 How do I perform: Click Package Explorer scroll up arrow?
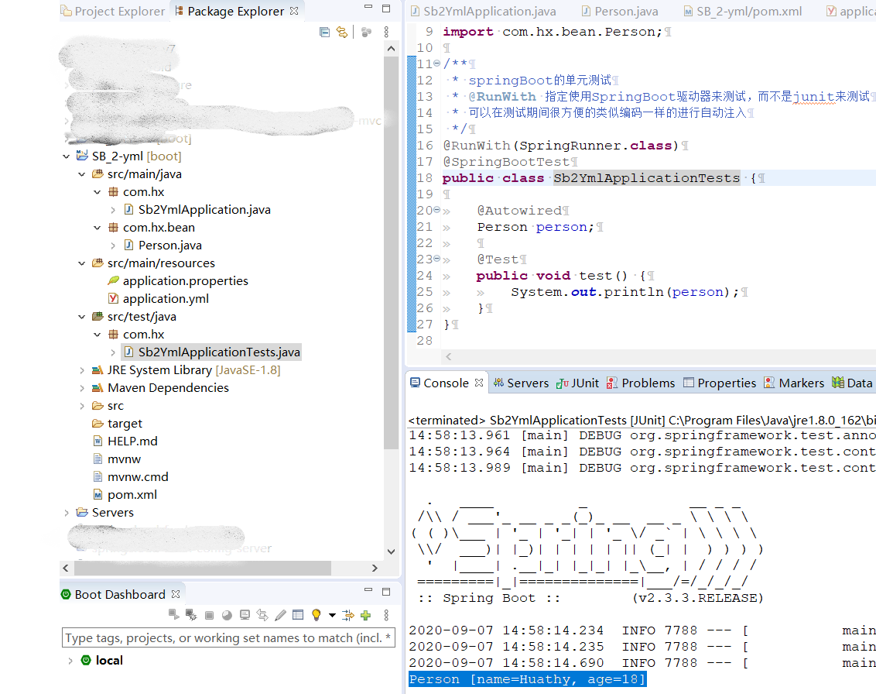click(391, 49)
